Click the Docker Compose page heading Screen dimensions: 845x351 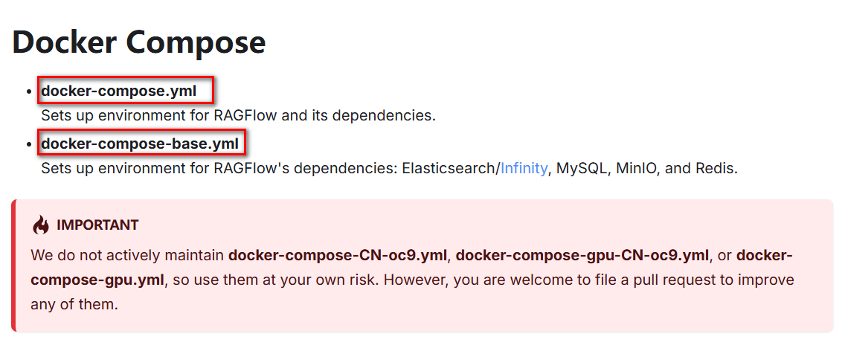pyautogui.click(x=139, y=42)
